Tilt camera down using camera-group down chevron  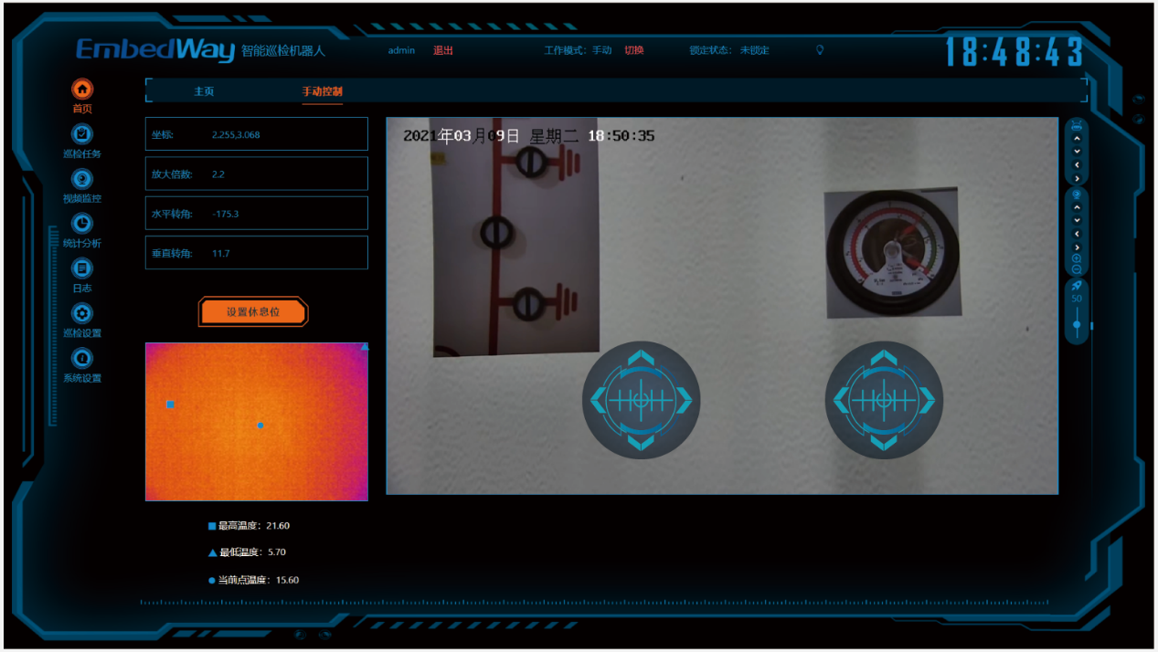click(1077, 220)
